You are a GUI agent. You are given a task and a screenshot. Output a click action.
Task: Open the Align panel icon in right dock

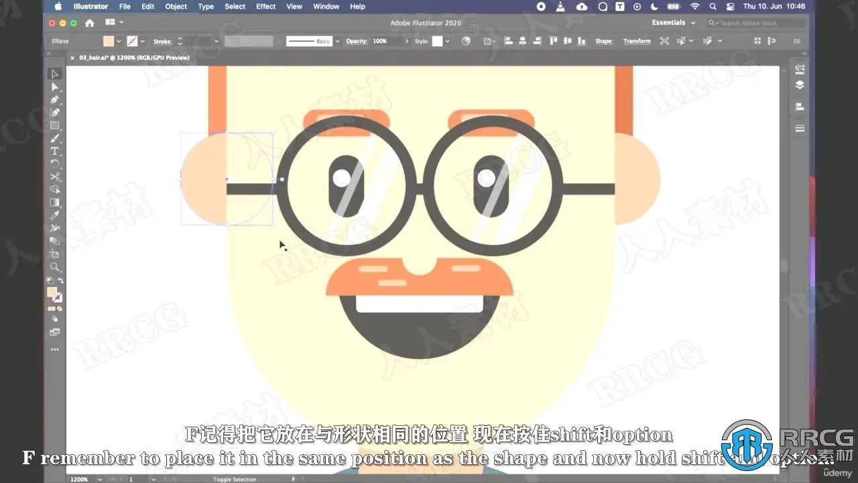pyautogui.click(x=799, y=107)
